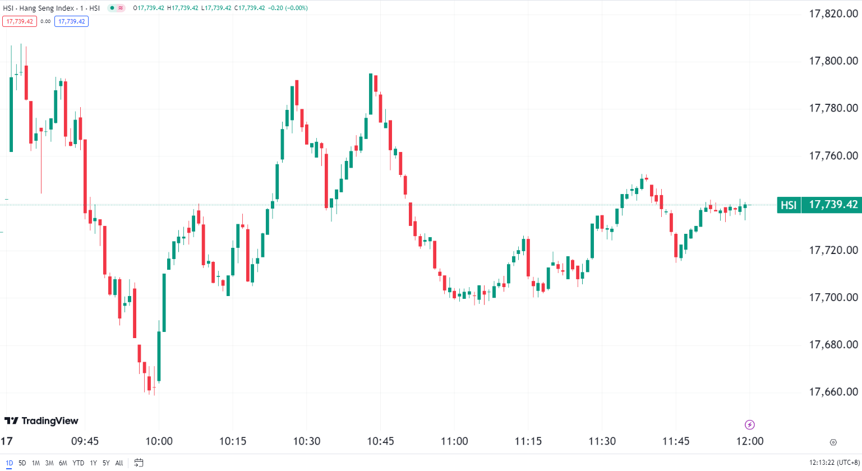Select the All range tab
This screenshot has height=471, width=862.
[119, 463]
